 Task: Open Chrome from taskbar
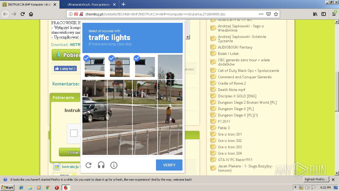(48, 188)
